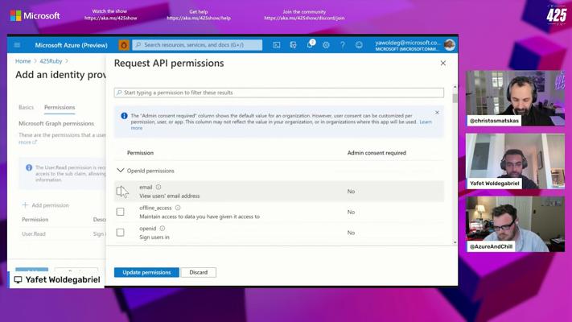Screen dimensions: 572x322
Task: Click 'View users' email address' description
Action: [x=169, y=196]
